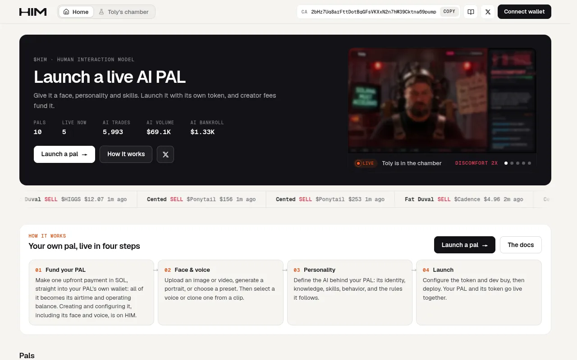The image size is (577, 360).
Task: Open the X icon beside Connect wallet
Action: (x=488, y=12)
